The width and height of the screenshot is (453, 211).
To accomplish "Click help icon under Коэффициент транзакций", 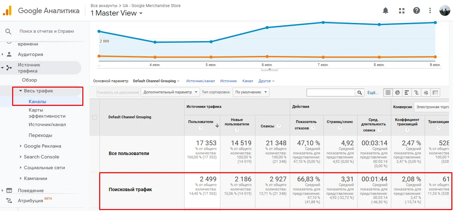I will click(x=407, y=130).
